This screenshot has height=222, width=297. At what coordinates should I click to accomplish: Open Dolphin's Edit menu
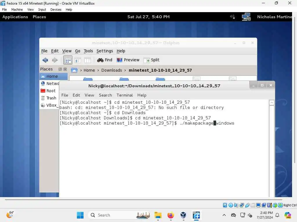click(x=55, y=51)
